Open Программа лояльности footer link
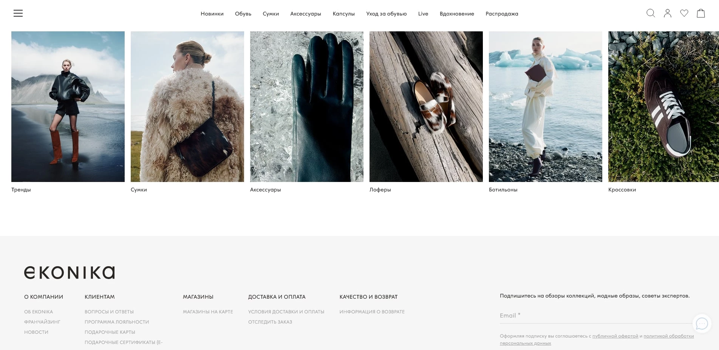The height and width of the screenshot is (350, 719). [x=117, y=322]
